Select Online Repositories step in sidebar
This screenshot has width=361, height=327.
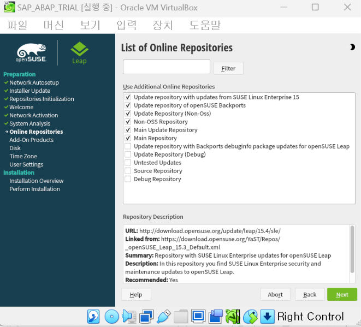(36, 132)
